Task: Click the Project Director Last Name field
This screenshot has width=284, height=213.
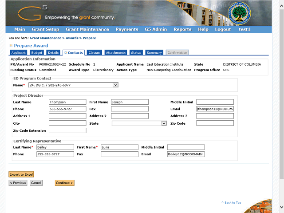Action: coord(67,102)
